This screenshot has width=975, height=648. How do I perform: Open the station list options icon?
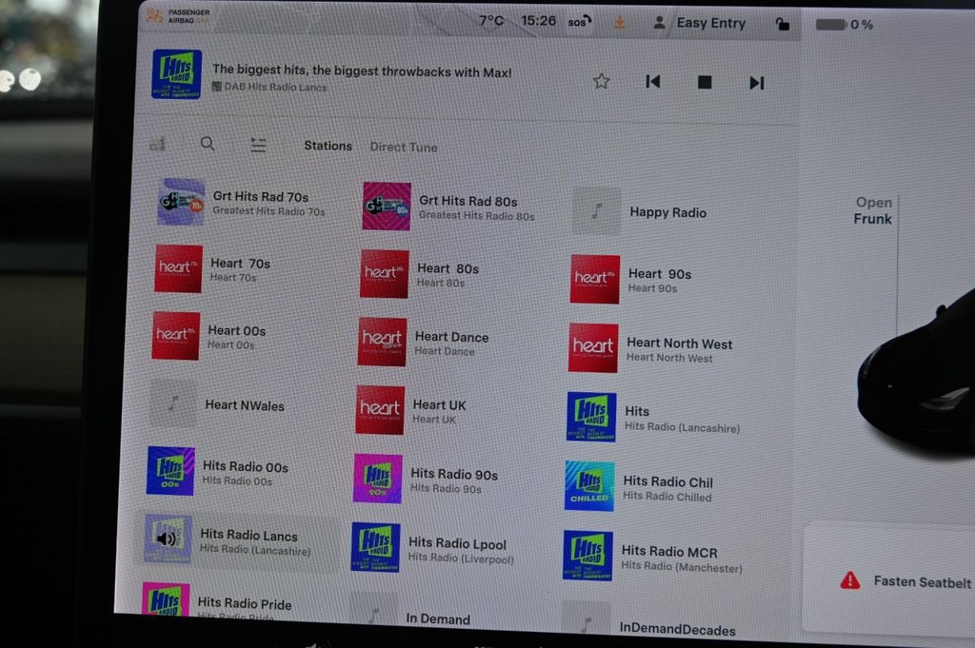click(x=258, y=145)
